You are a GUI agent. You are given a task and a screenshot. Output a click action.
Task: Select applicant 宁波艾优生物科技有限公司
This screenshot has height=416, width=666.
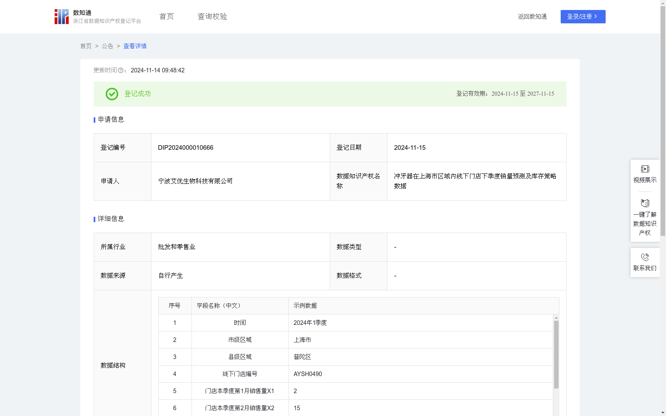click(195, 181)
